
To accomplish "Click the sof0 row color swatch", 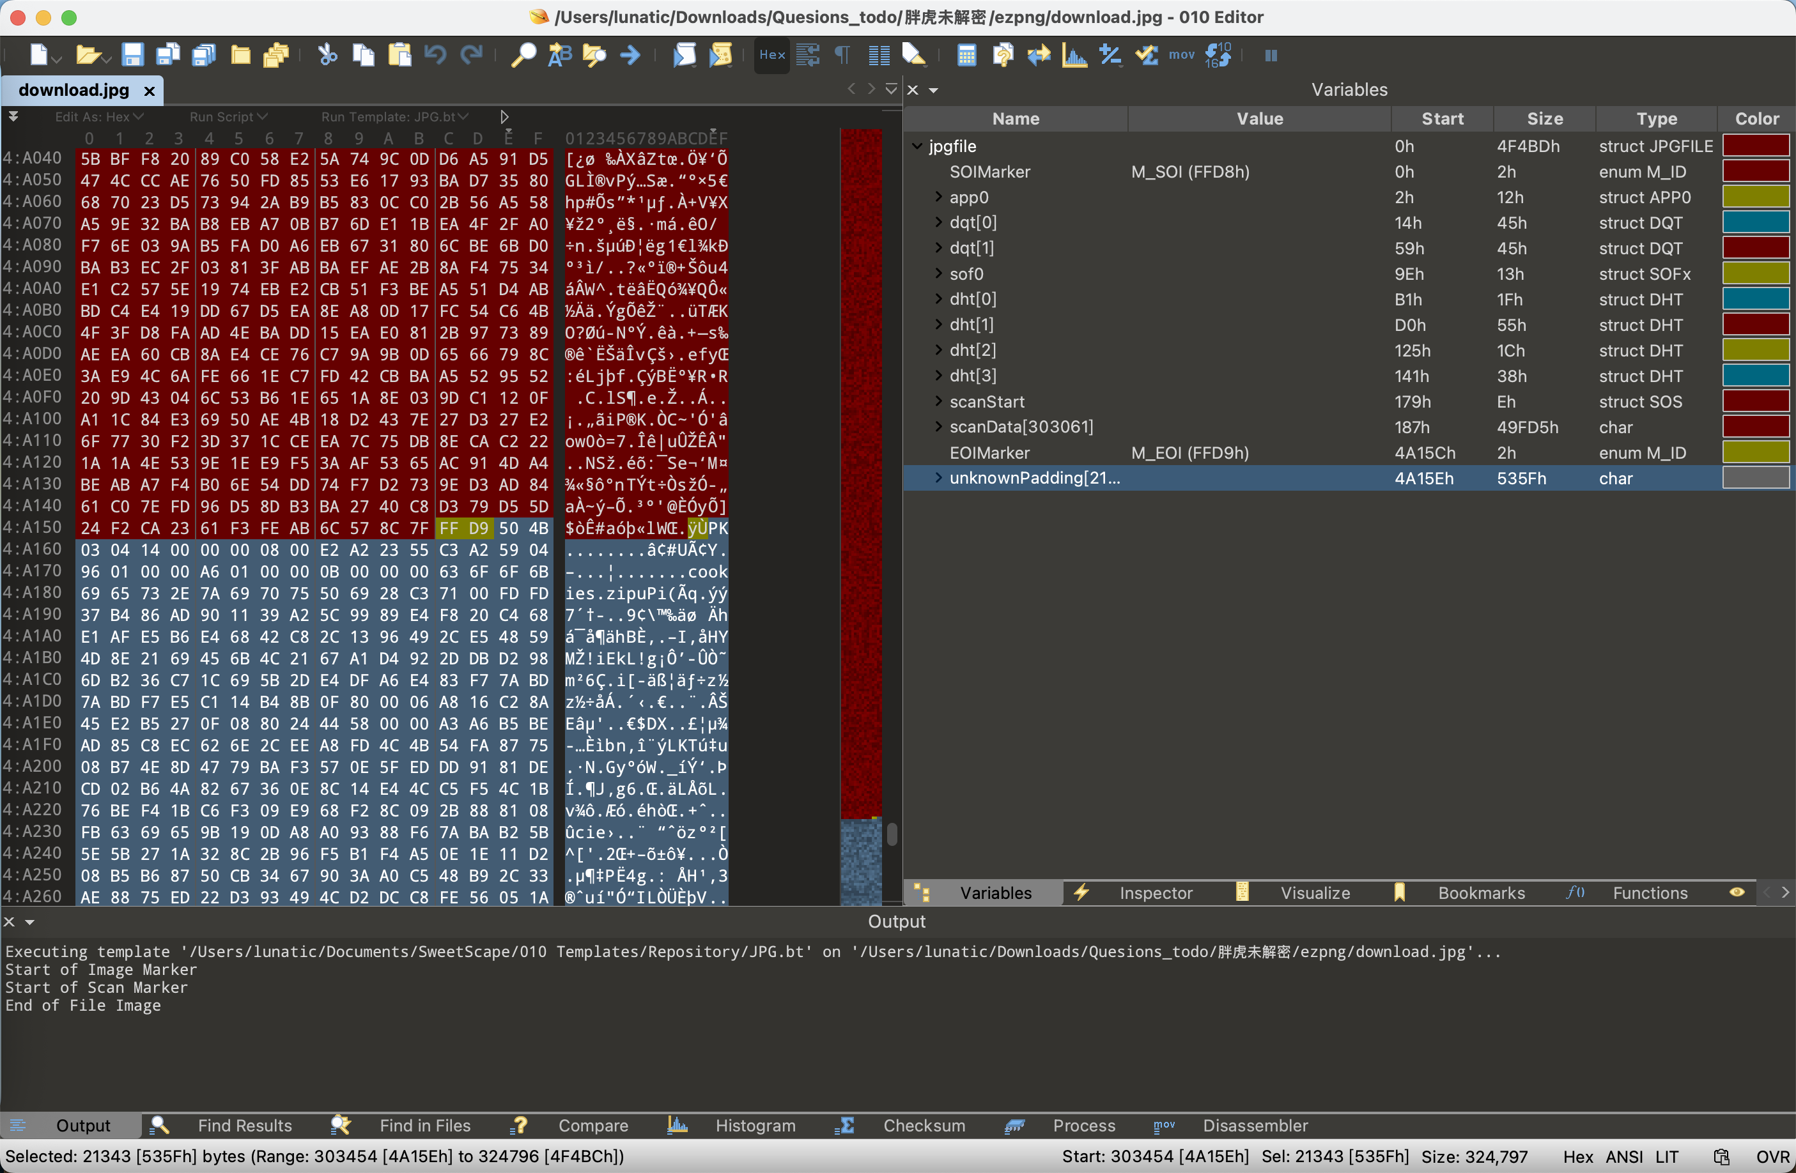I will click(x=1756, y=273).
